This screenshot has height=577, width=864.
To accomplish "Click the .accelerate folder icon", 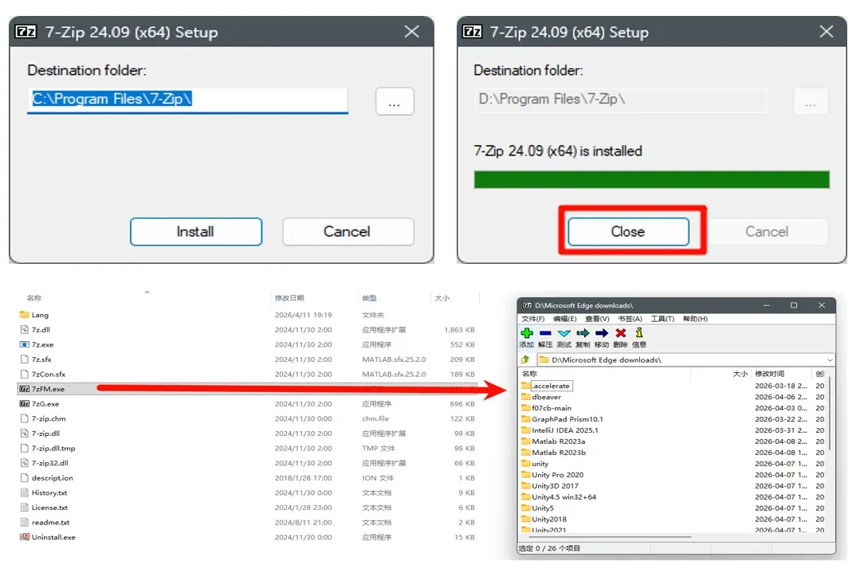I will (x=526, y=386).
